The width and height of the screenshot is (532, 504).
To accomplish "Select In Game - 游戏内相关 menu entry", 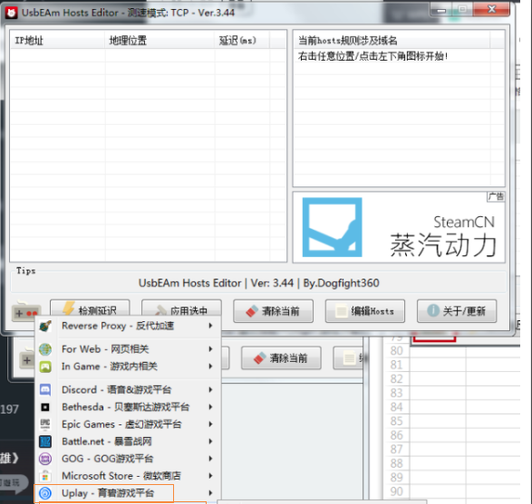I will (128, 366).
